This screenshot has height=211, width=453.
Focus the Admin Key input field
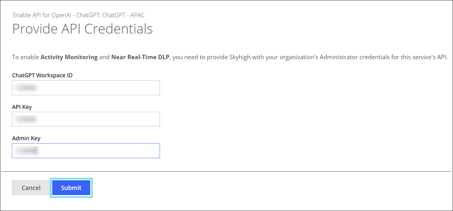pyautogui.click(x=86, y=151)
